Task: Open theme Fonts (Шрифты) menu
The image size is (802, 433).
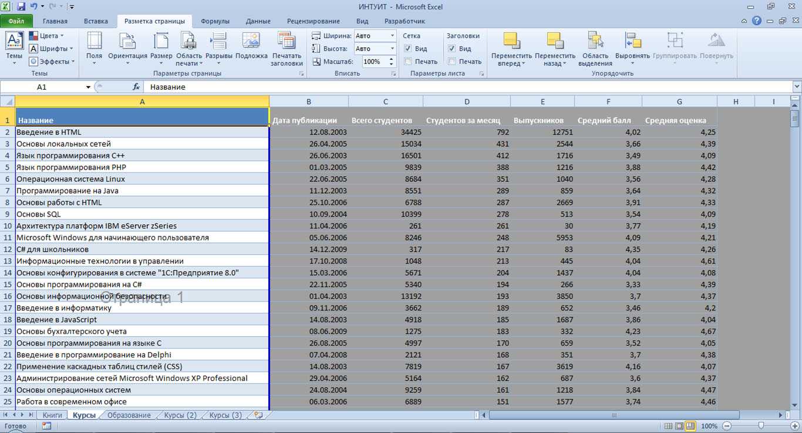Action: tap(51, 49)
